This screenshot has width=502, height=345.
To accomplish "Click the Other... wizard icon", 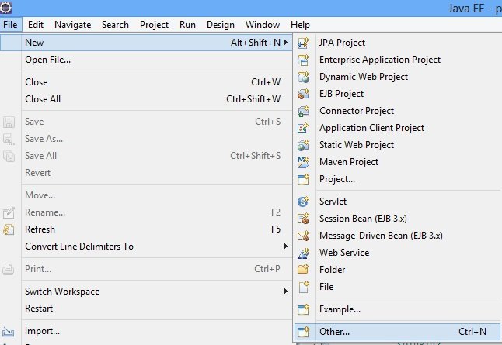I will click(303, 332).
